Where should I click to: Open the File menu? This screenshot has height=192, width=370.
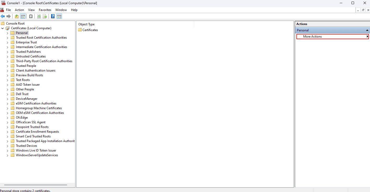point(8,10)
